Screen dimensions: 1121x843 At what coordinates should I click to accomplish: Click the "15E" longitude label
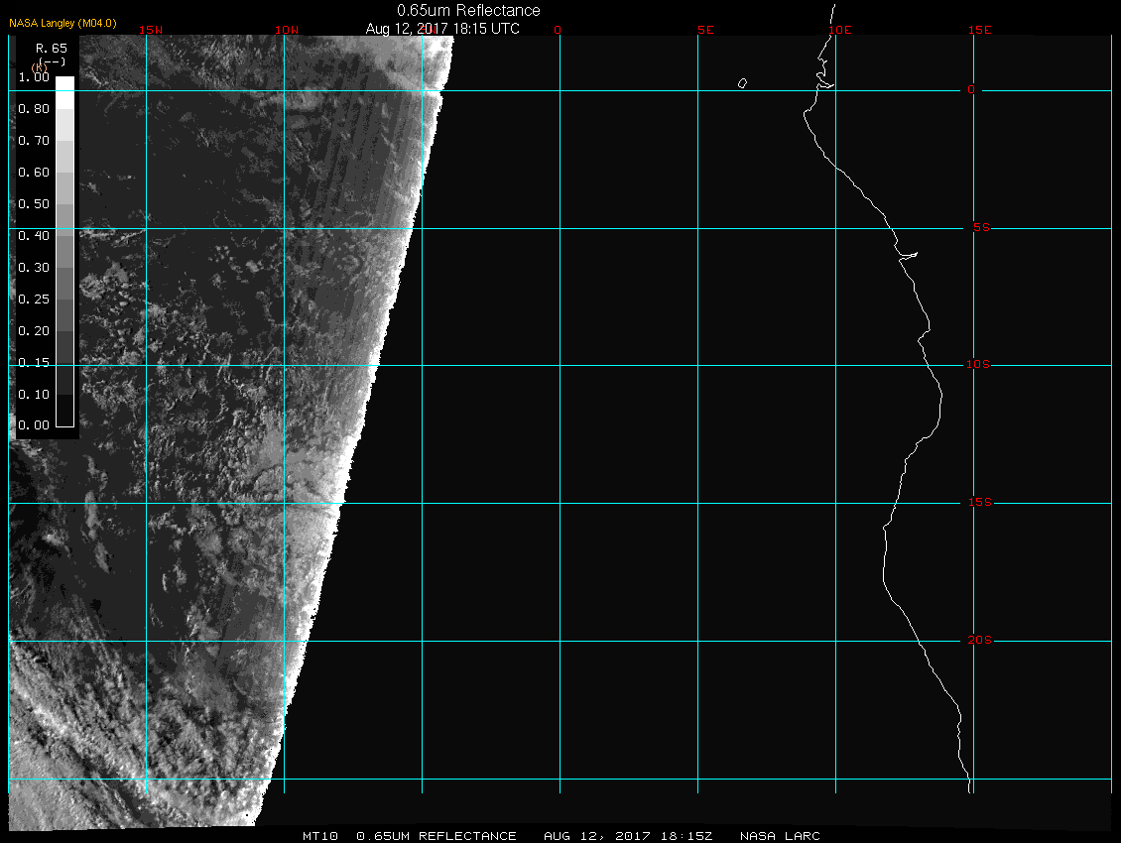click(x=979, y=30)
